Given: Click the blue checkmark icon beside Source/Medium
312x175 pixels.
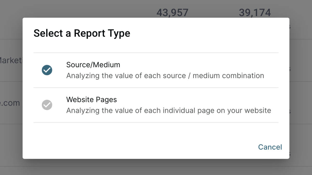Looking at the screenshot, I should pyautogui.click(x=47, y=70).
